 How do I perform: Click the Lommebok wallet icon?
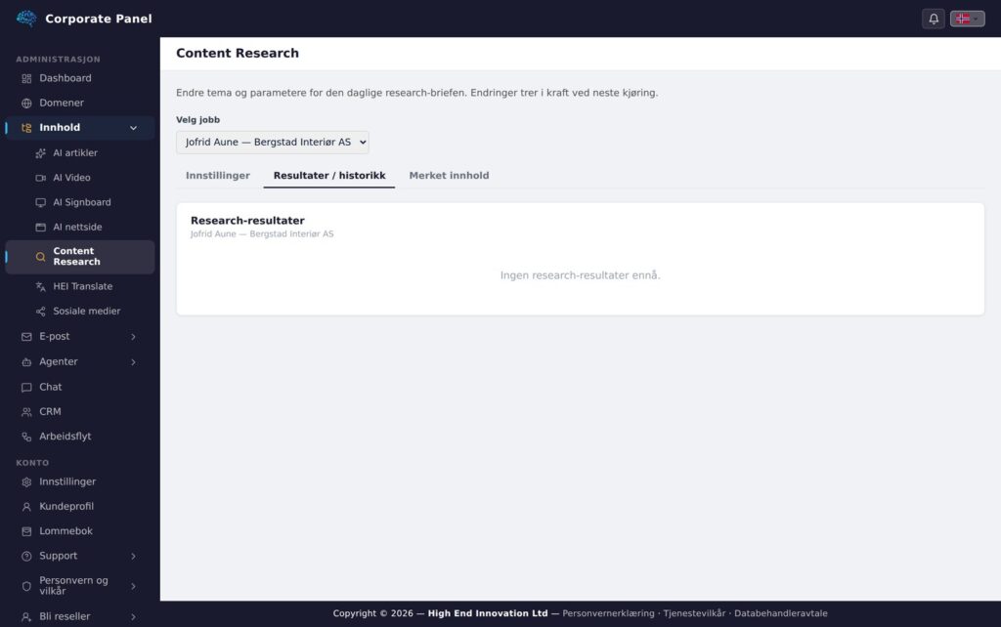[x=26, y=531]
